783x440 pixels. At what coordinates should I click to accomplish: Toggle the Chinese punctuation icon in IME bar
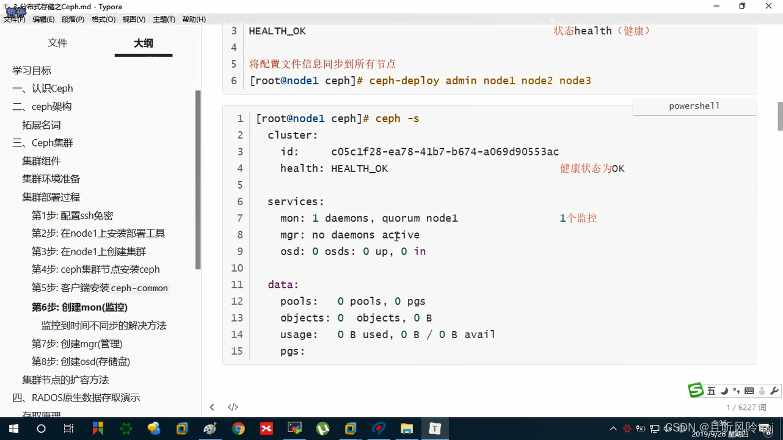point(737,391)
